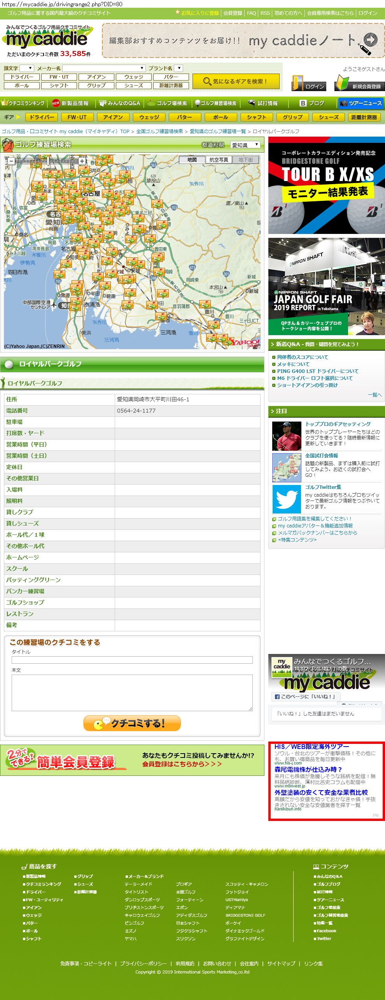The width and height of the screenshot is (385, 1000).
Task: Click phone number 0564-24-1177 cell
Action: [x=187, y=411]
